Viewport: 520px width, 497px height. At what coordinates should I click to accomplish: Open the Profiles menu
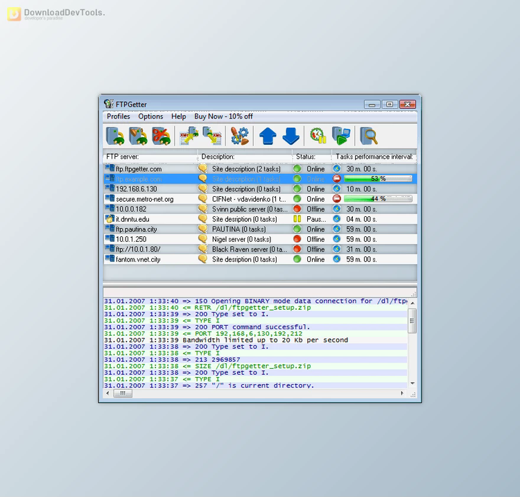click(119, 116)
